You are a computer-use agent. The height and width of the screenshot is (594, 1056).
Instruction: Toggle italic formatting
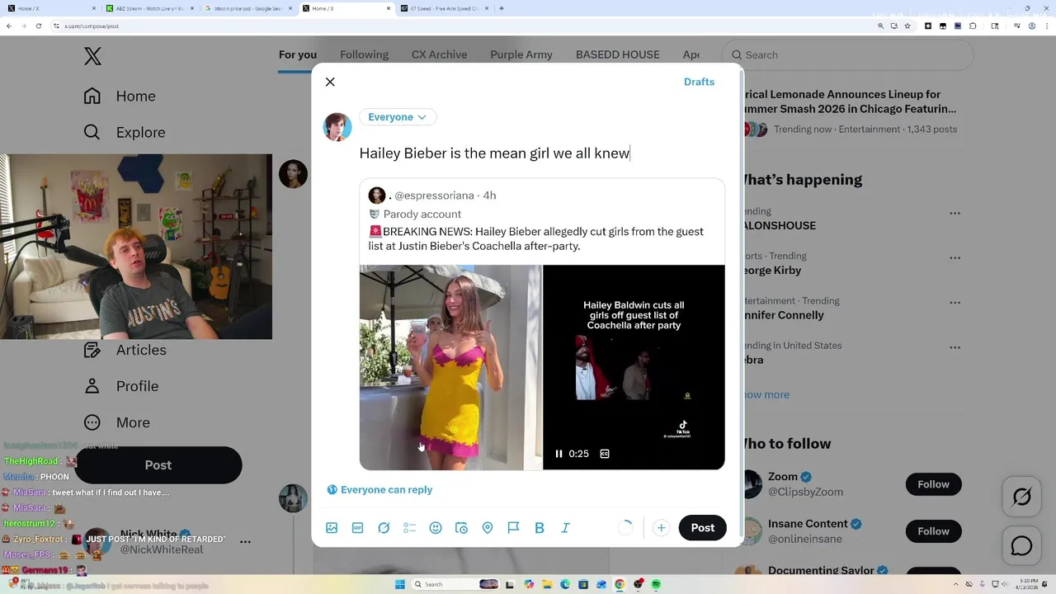click(x=565, y=528)
